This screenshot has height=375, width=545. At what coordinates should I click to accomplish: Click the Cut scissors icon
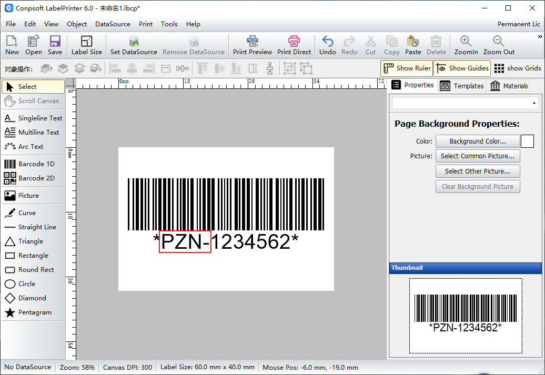[370, 45]
